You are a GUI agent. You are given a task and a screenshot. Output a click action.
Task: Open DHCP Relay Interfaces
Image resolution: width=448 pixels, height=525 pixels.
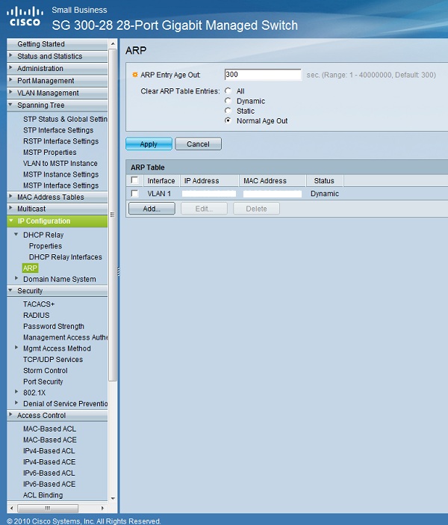point(66,257)
